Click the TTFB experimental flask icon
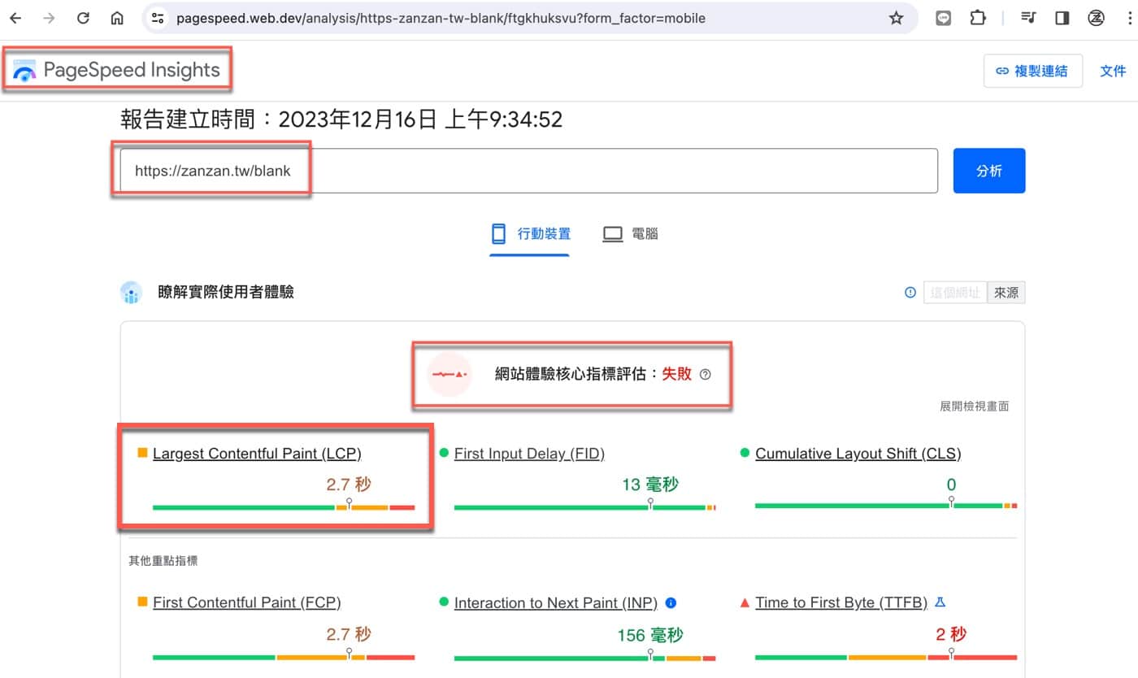The width and height of the screenshot is (1138, 678). [940, 602]
